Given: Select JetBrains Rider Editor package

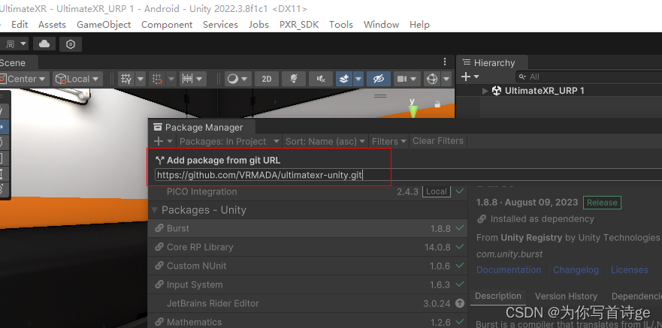Looking at the screenshot, I should (308, 303).
